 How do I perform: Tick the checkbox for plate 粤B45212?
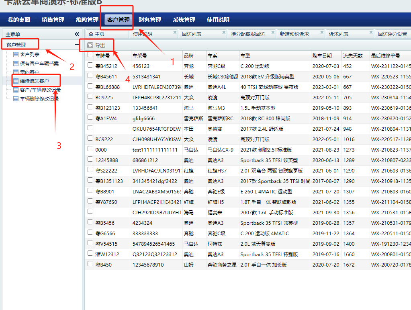coord(90,66)
